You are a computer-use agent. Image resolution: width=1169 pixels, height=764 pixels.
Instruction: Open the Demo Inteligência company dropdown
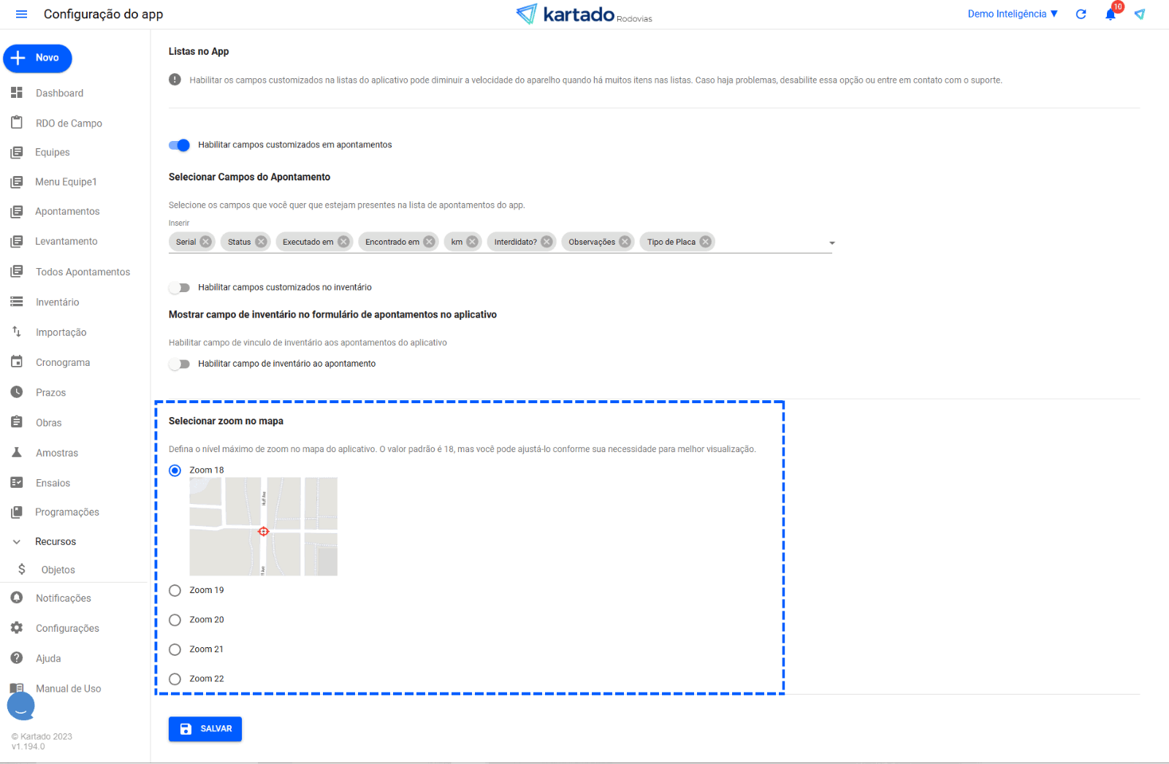1012,14
